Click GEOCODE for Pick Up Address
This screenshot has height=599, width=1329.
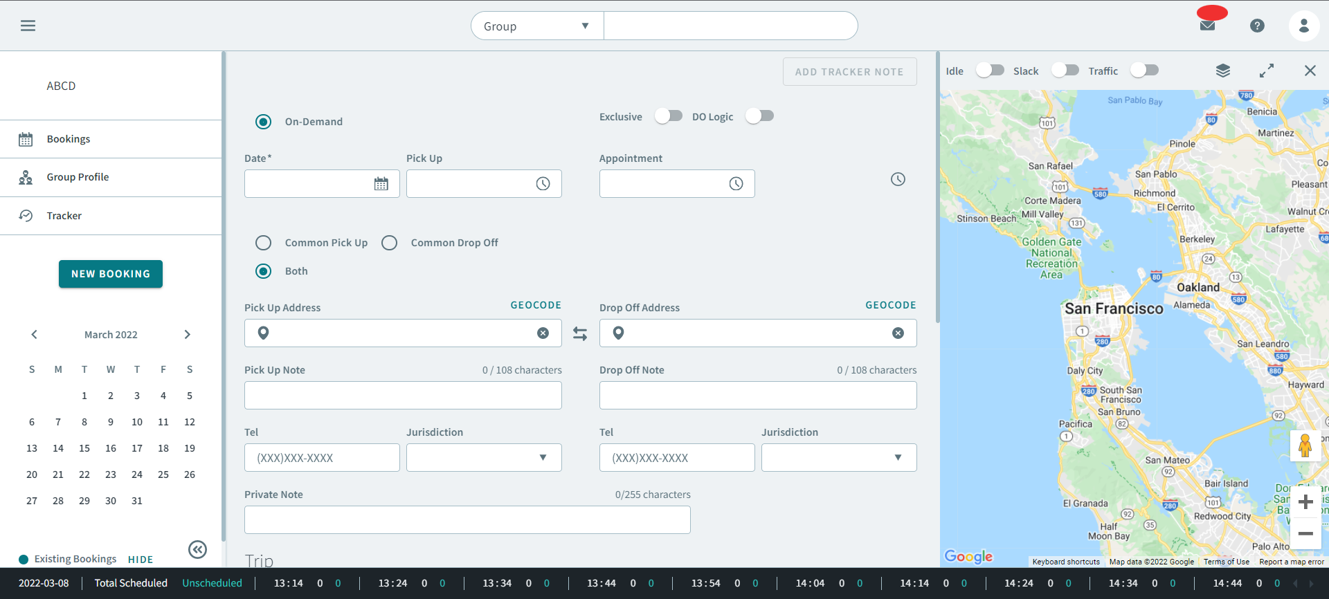pyautogui.click(x=536, y=305)
